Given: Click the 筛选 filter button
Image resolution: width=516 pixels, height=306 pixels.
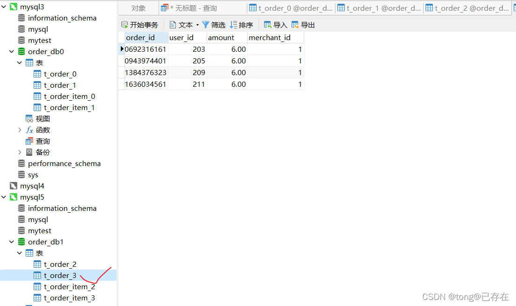Looking at the screenshot, I should 214,25.
